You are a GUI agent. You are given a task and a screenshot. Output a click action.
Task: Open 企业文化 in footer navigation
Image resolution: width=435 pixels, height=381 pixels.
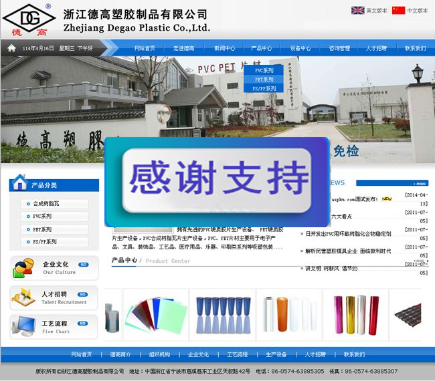point(198,354)
